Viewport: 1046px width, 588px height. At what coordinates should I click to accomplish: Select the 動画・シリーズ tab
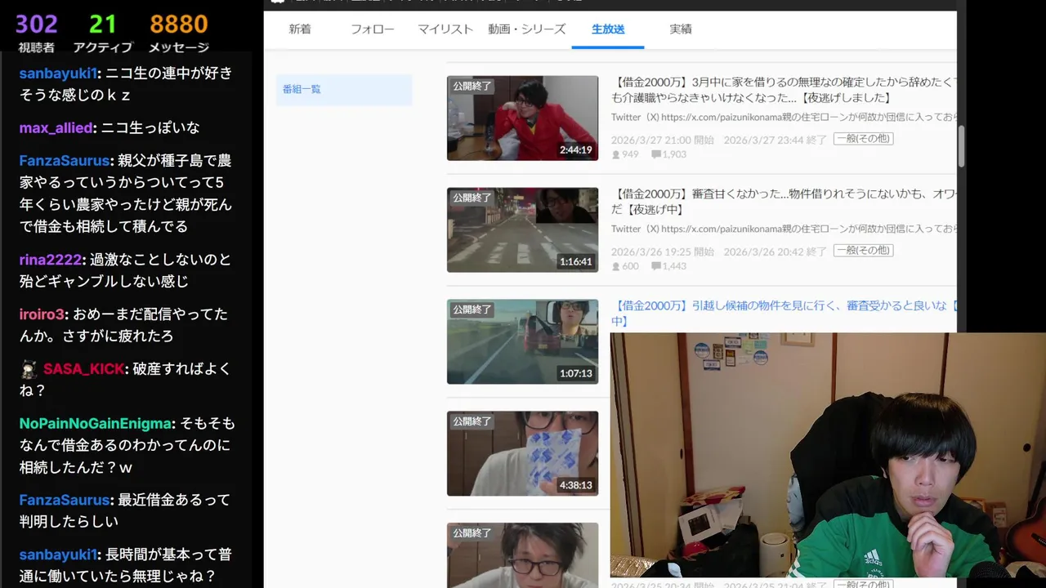click(x=527, y=29)
